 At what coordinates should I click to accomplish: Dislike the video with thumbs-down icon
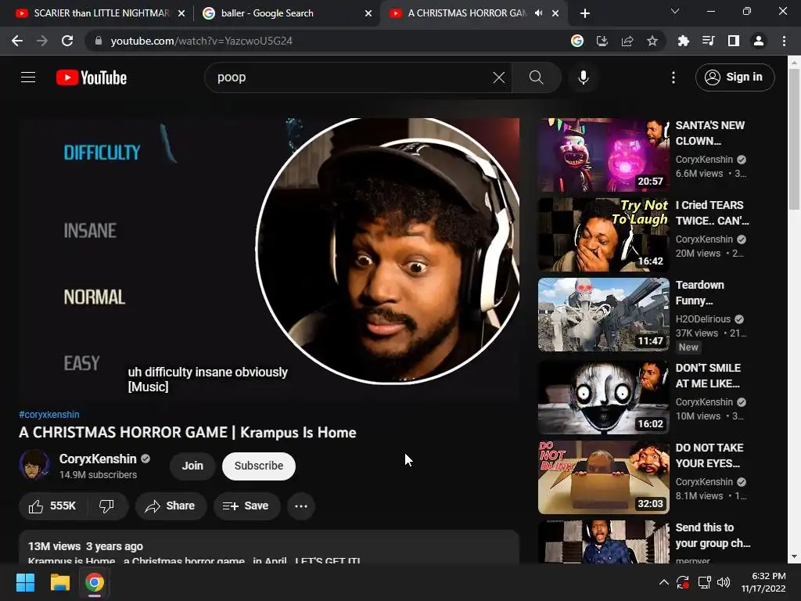(x=106, y=506)
